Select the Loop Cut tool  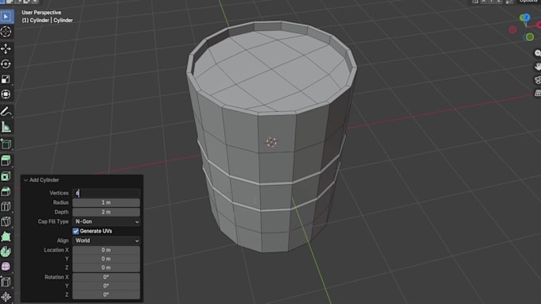(x=6, y=206)
